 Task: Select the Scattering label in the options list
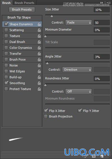tap(17, 30)
